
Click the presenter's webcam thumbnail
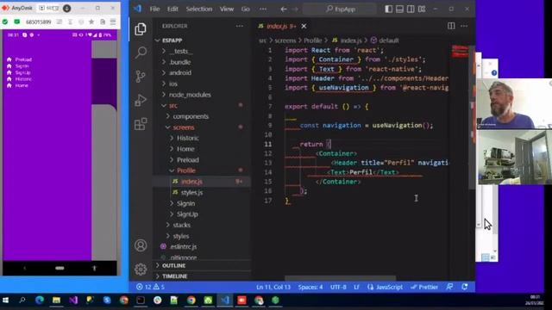pos(514,103)
